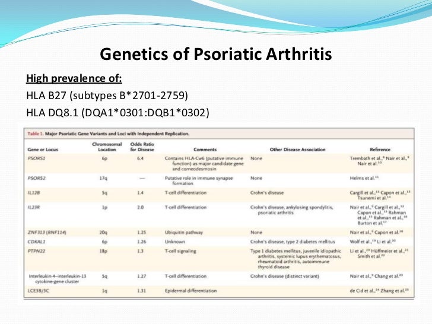Select the PSORS2 gene row label
This screenshot has width=432, height=324.
point(37,178)
